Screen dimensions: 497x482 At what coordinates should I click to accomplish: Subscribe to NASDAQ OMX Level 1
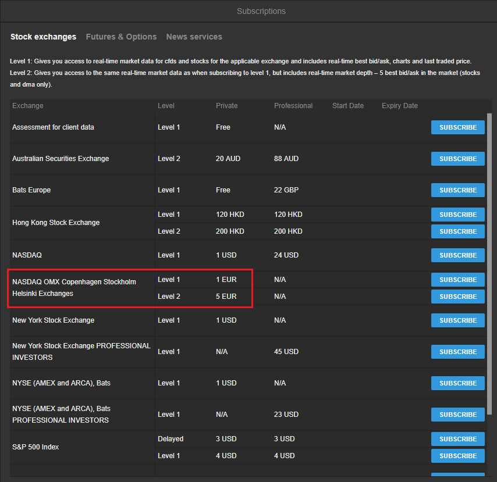pos(457,280)
